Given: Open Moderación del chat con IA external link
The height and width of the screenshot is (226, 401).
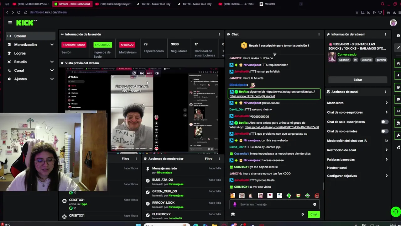Looking at the screenshot, I should coord(387,141).
